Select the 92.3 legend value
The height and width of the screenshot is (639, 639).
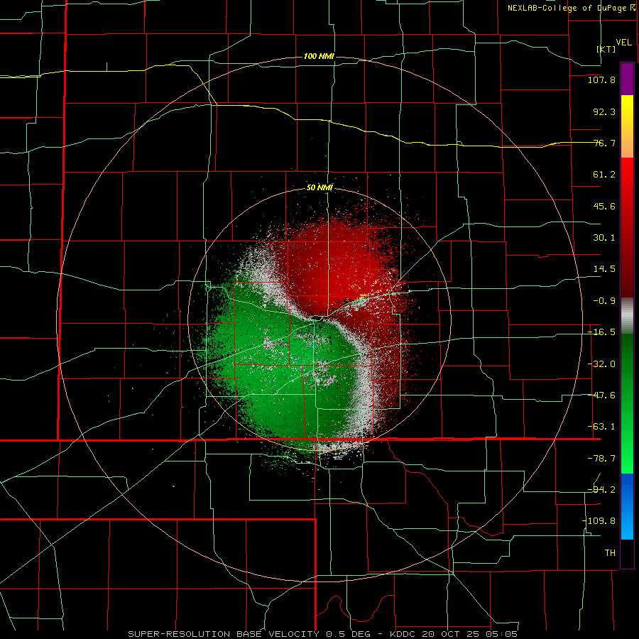pos(604,111)
